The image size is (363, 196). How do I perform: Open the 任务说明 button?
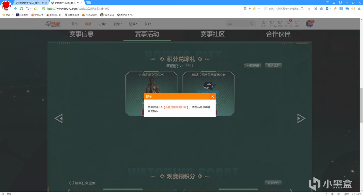tap(273, 183)
